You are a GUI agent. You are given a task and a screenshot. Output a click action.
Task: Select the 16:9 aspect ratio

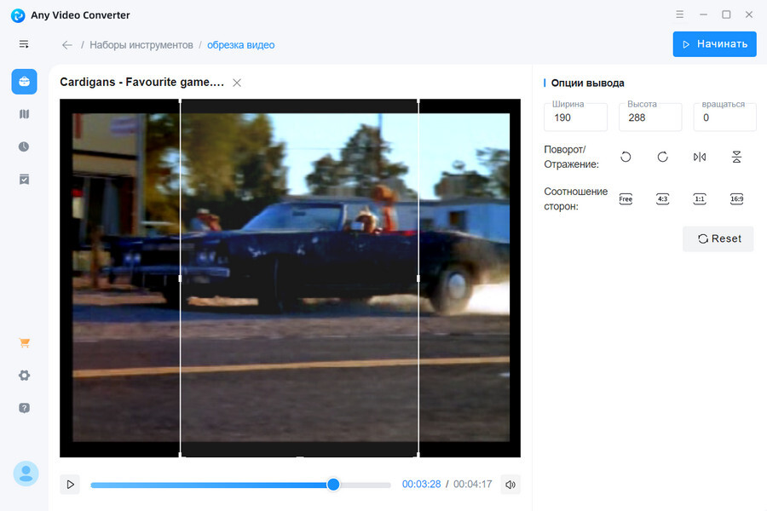736,199
